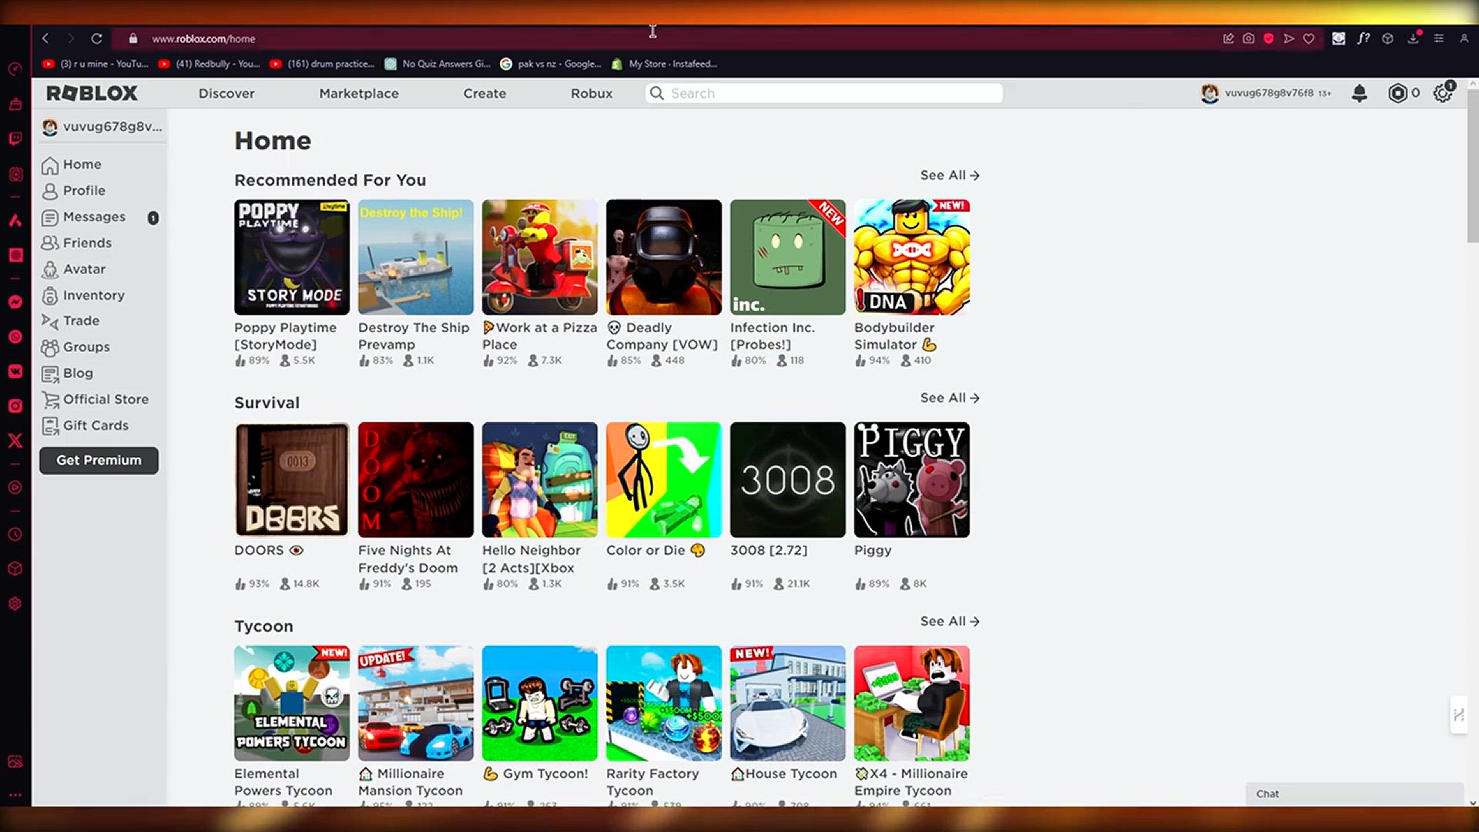This screenshot has height=832, width=1479.
Task: Open House Tycoon game thumbnail
Action: [x=788, y=703]
